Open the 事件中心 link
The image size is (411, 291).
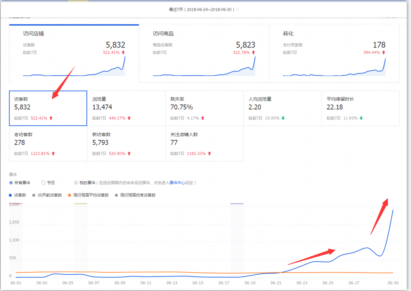(x=177, y=183)
